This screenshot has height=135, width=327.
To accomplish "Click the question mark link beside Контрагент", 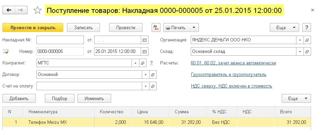I will click(152, 63).
